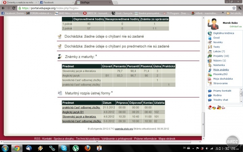Open FORUM.mtbiker.sk bookmark
The width and height of the screenshot is (243, 152).
(39, 13)
